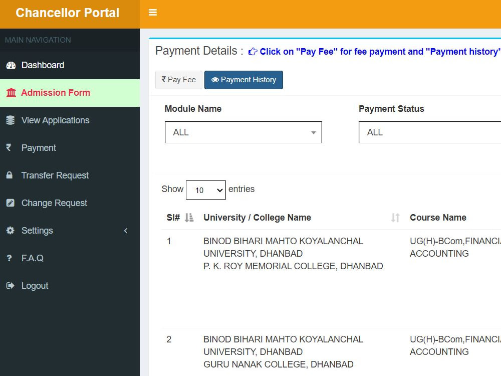Click the Settings gear icon
The width and height of the screenshot is (501, 376).
pyautogui.click(x=10, y=230)
